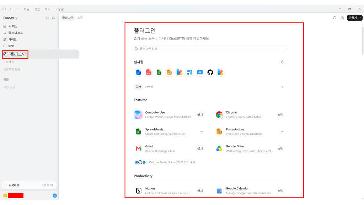Open the notifications bell icon

(x=53, y=18)
